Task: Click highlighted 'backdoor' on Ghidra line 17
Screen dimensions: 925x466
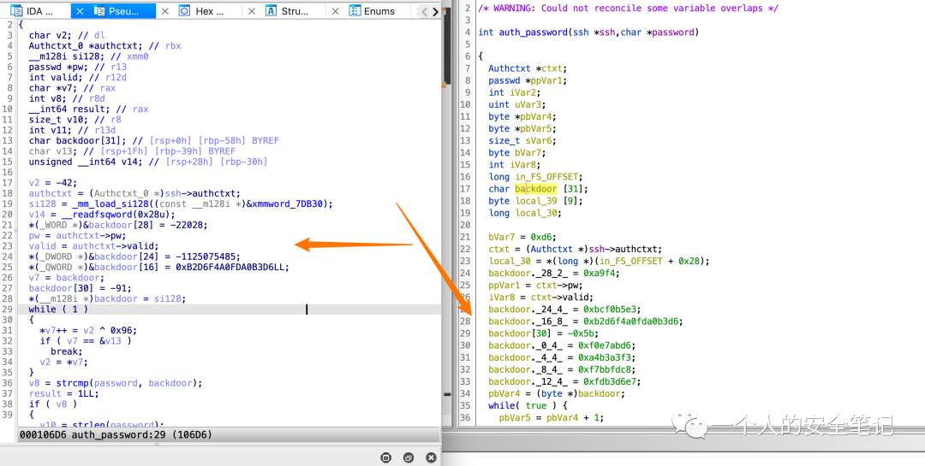Action: point(535,189)
